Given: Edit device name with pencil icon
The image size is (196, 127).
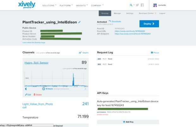Looking at the screenshot, I should tap(79, 22).
